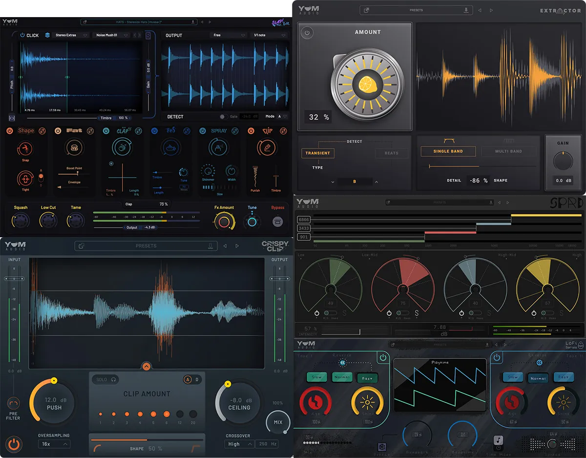Select Fast speed for Tape II
This screenshot has height=458, width=586.
coord(564,377)
